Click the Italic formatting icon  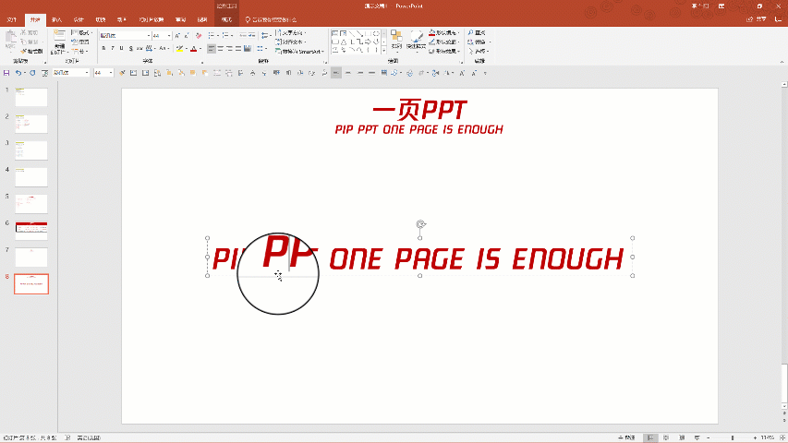click(x=113, y=48)
